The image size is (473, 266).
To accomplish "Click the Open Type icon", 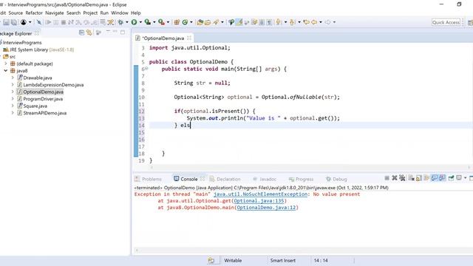I will (x=200, y=22).
